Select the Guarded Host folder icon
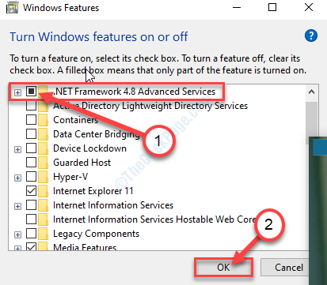This screenshot has width=327, height=285. pos(44,163)
